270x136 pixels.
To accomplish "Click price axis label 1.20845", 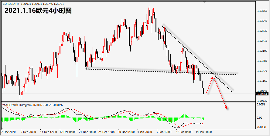I will 262,91.
